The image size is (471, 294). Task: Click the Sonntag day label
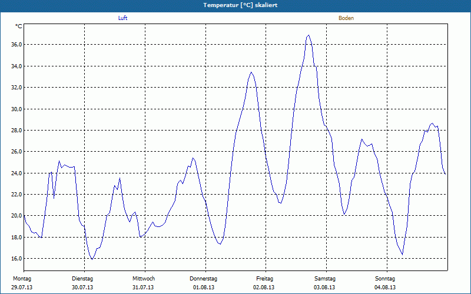pos(385,279)
